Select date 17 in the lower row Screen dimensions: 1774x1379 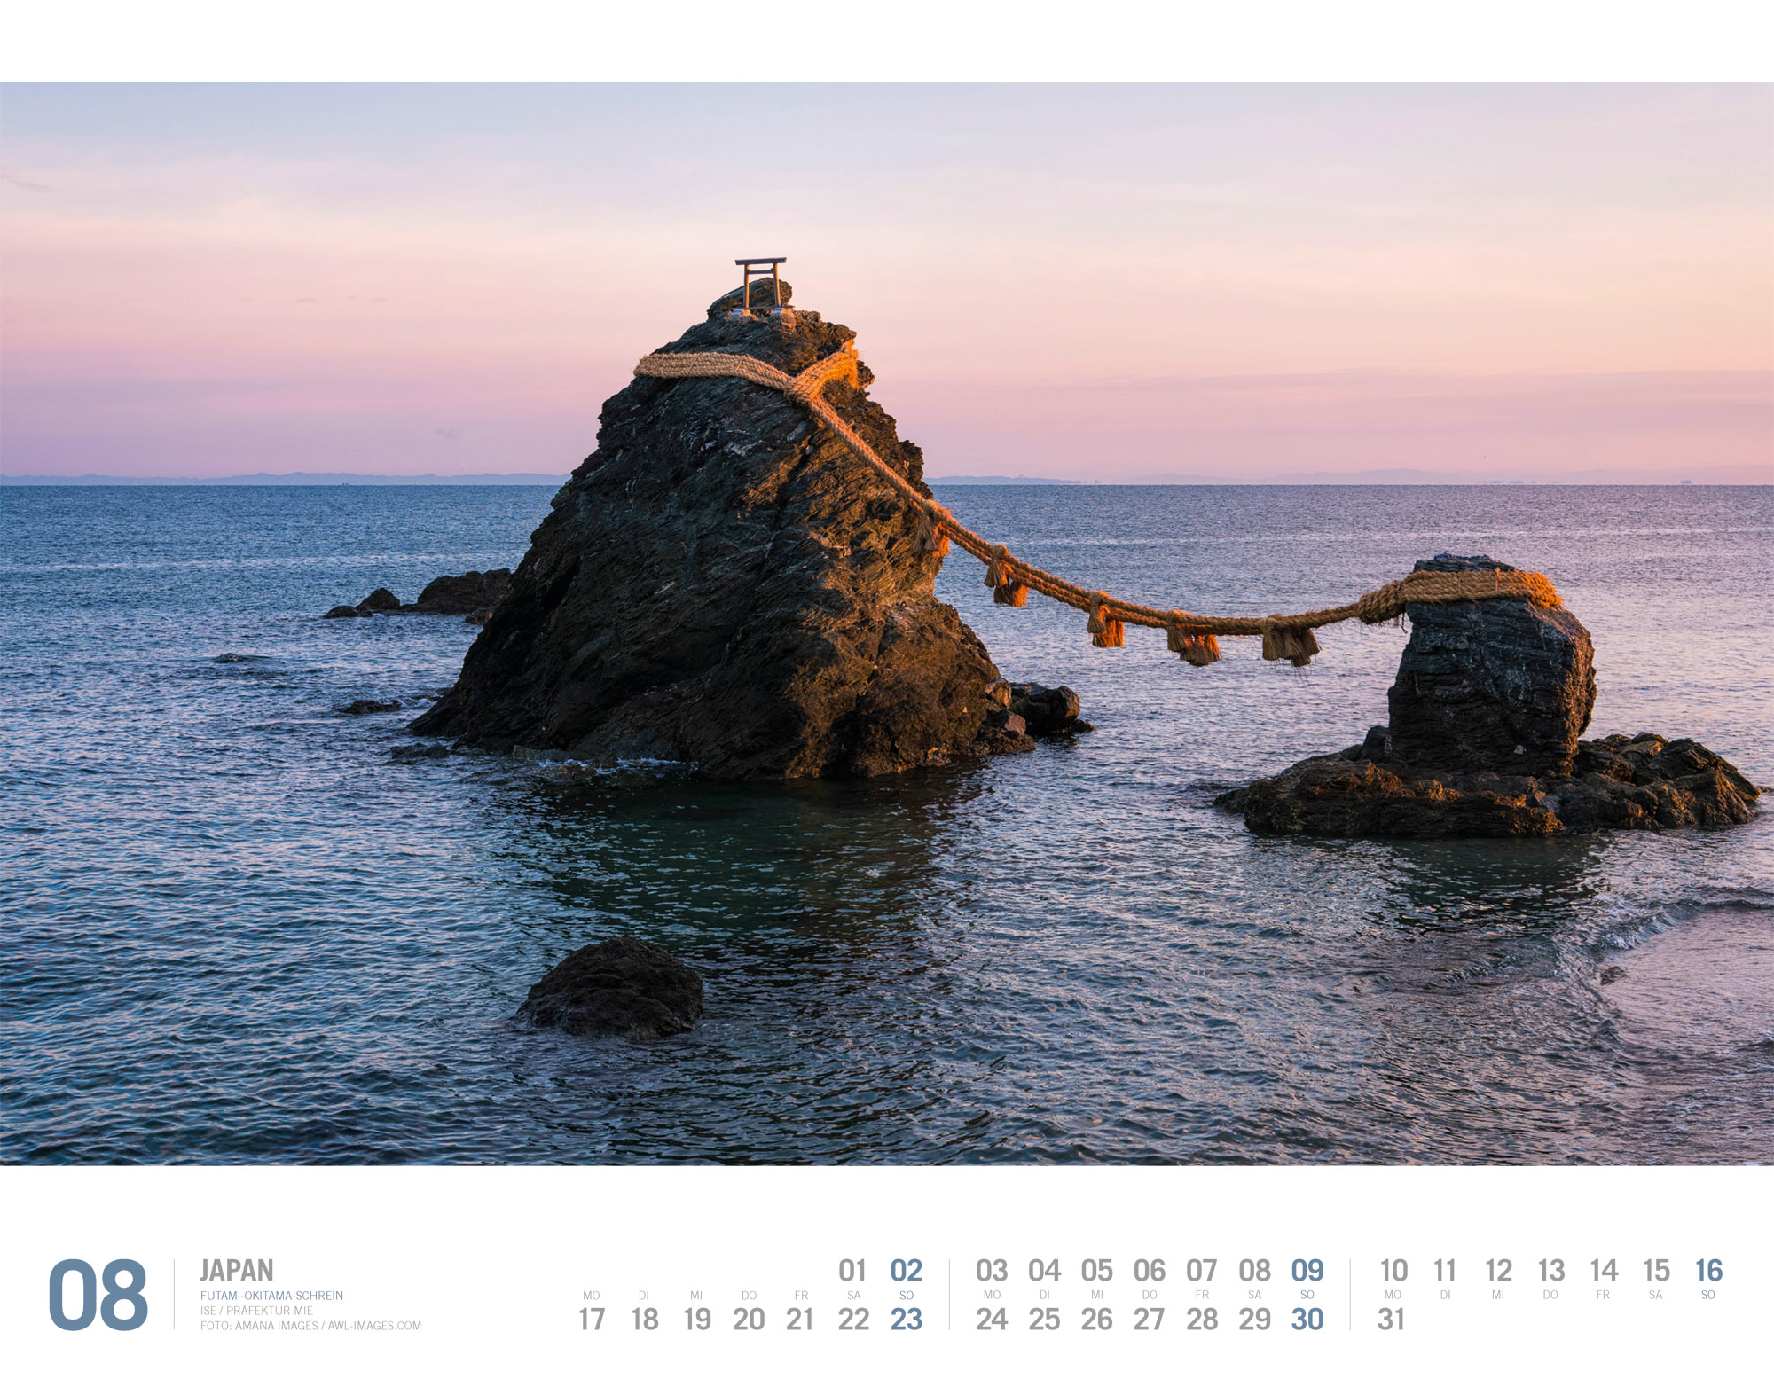pyautogui.click(x=592, y=1320)
